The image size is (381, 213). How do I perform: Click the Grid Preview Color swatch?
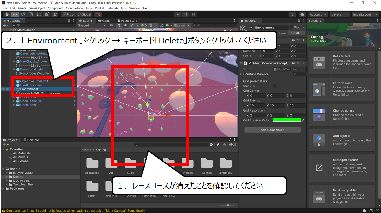point(287,120)
